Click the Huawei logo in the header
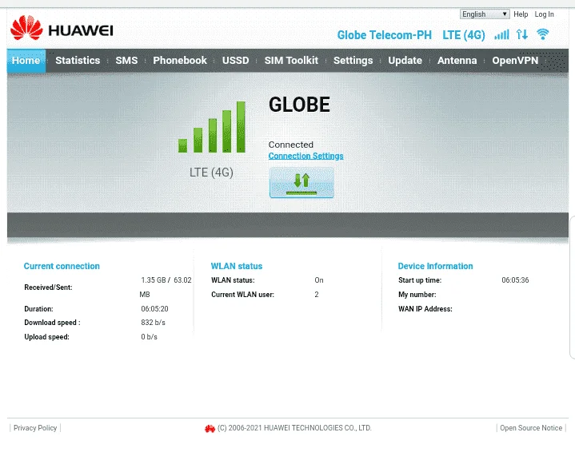 (x=62, y=28)
